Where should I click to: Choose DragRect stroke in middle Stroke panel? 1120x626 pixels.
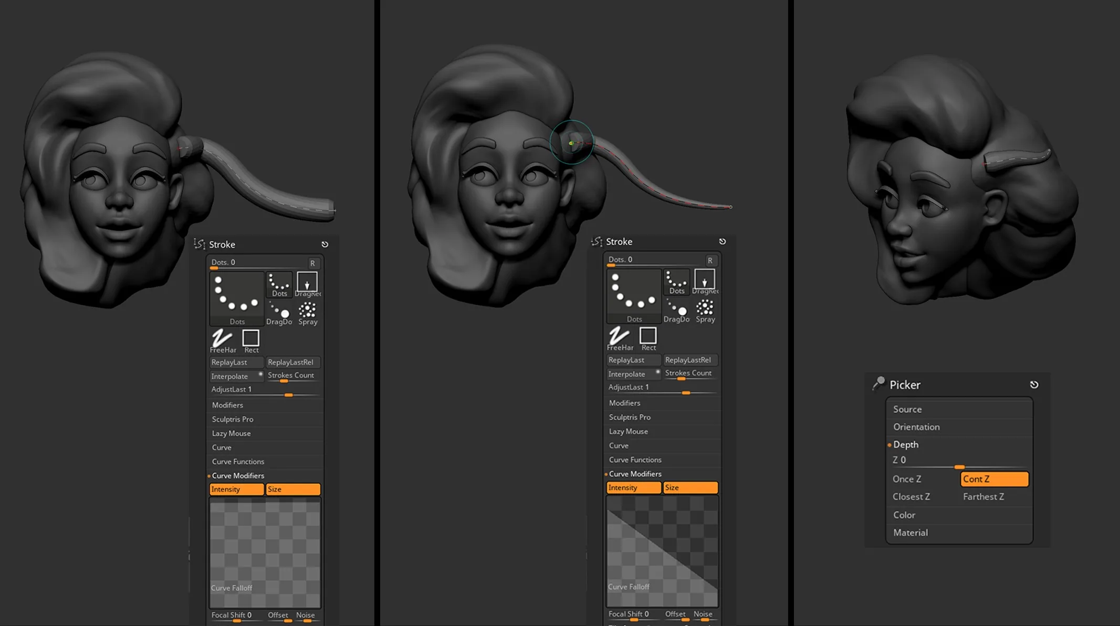(x=705, y=283)
